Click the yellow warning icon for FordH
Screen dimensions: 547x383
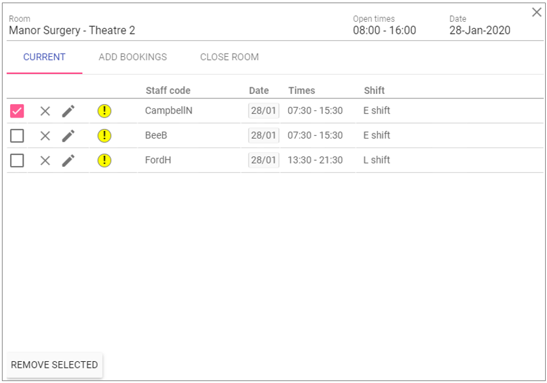(x=104, y=160)
